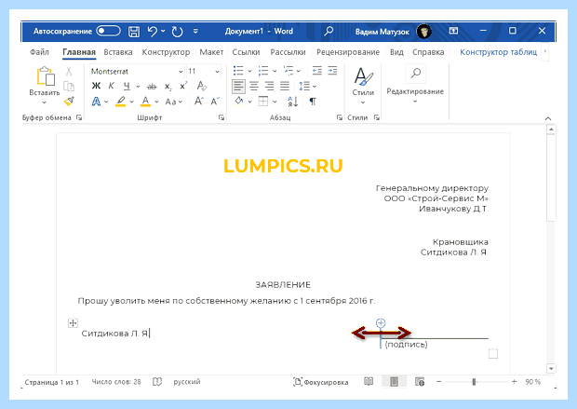Open the Редактирование button
577x409 pixels.
415,85
